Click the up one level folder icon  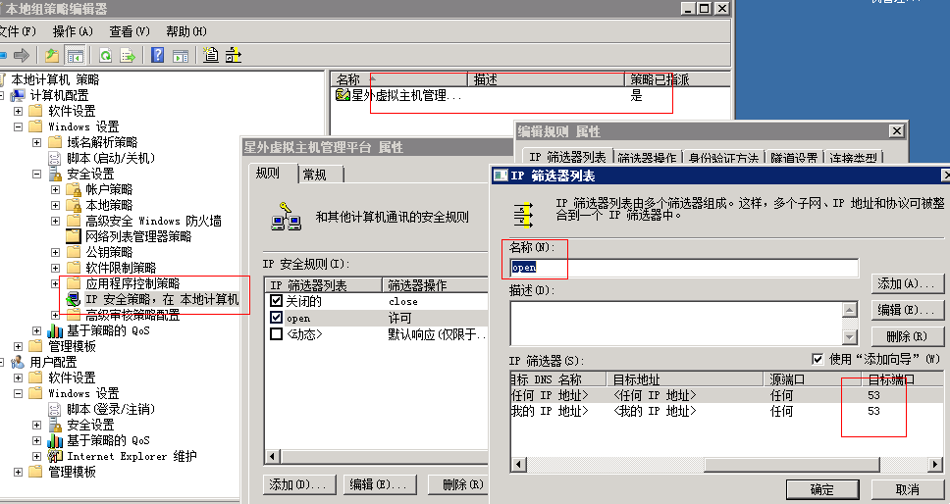tap(53, 55)
